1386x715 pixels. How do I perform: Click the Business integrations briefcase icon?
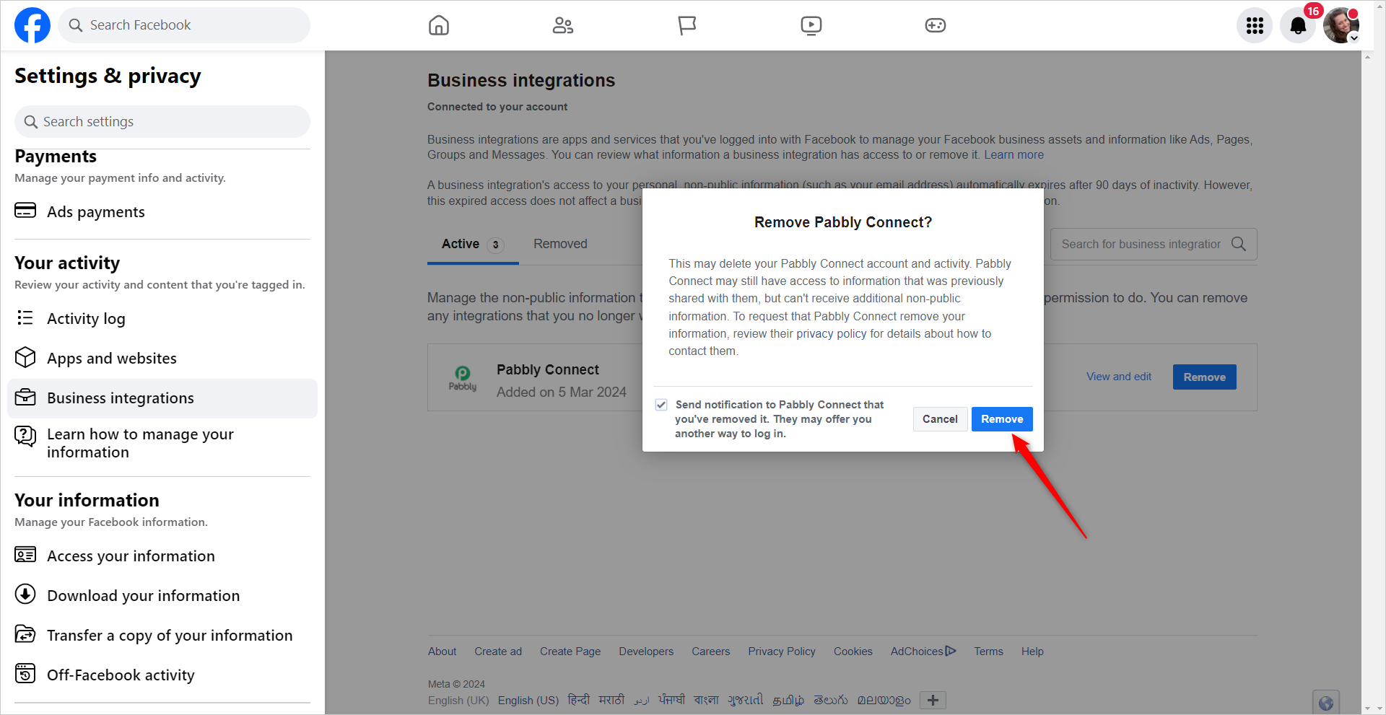(25, 397)
